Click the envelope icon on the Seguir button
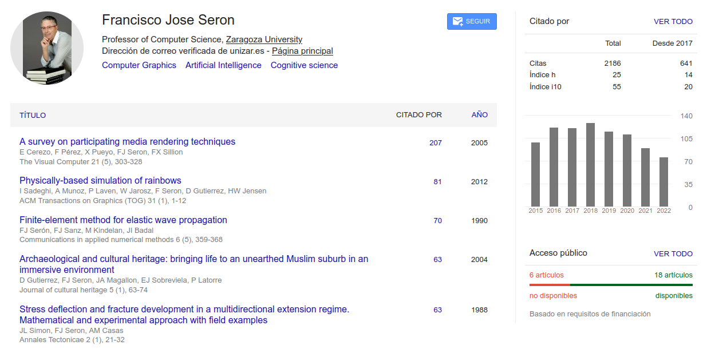 [x=457, y=21]
